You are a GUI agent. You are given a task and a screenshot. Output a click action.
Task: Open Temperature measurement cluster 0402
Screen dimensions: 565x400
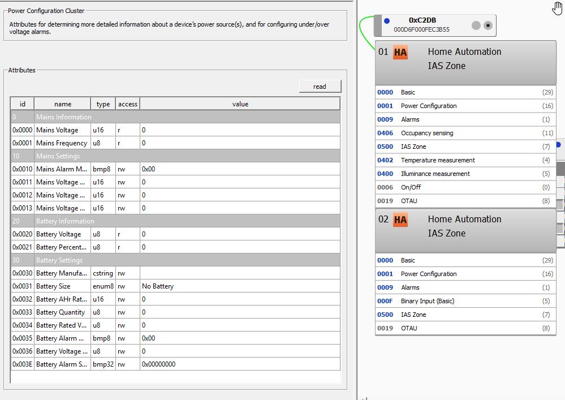coord(465,160)
